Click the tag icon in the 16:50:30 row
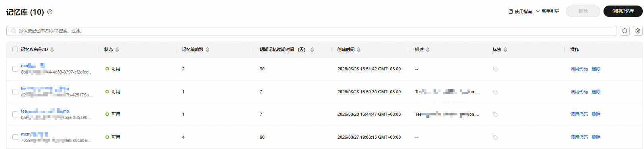 pyautogui.click(x=496, y=92)
